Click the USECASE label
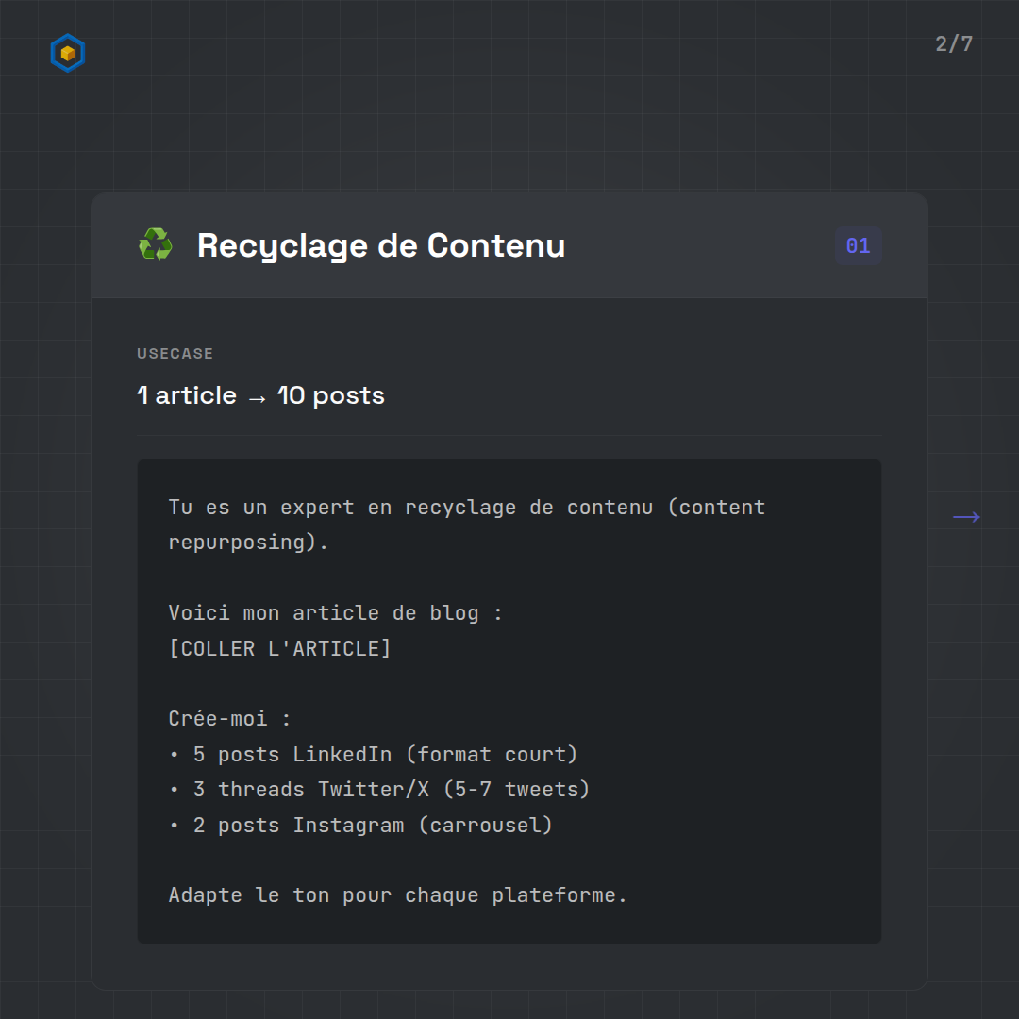 click(175, 354)
